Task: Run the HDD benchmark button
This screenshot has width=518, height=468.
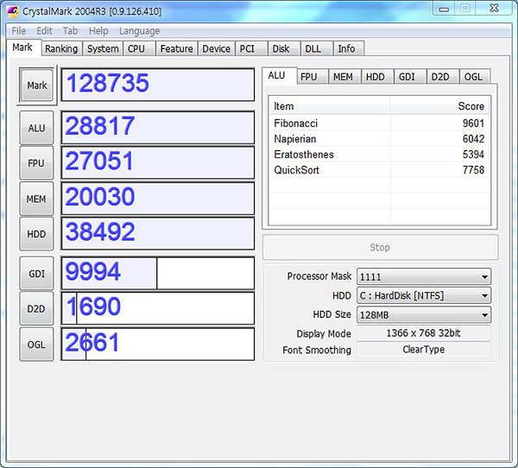Action: (x=36, y=234)
